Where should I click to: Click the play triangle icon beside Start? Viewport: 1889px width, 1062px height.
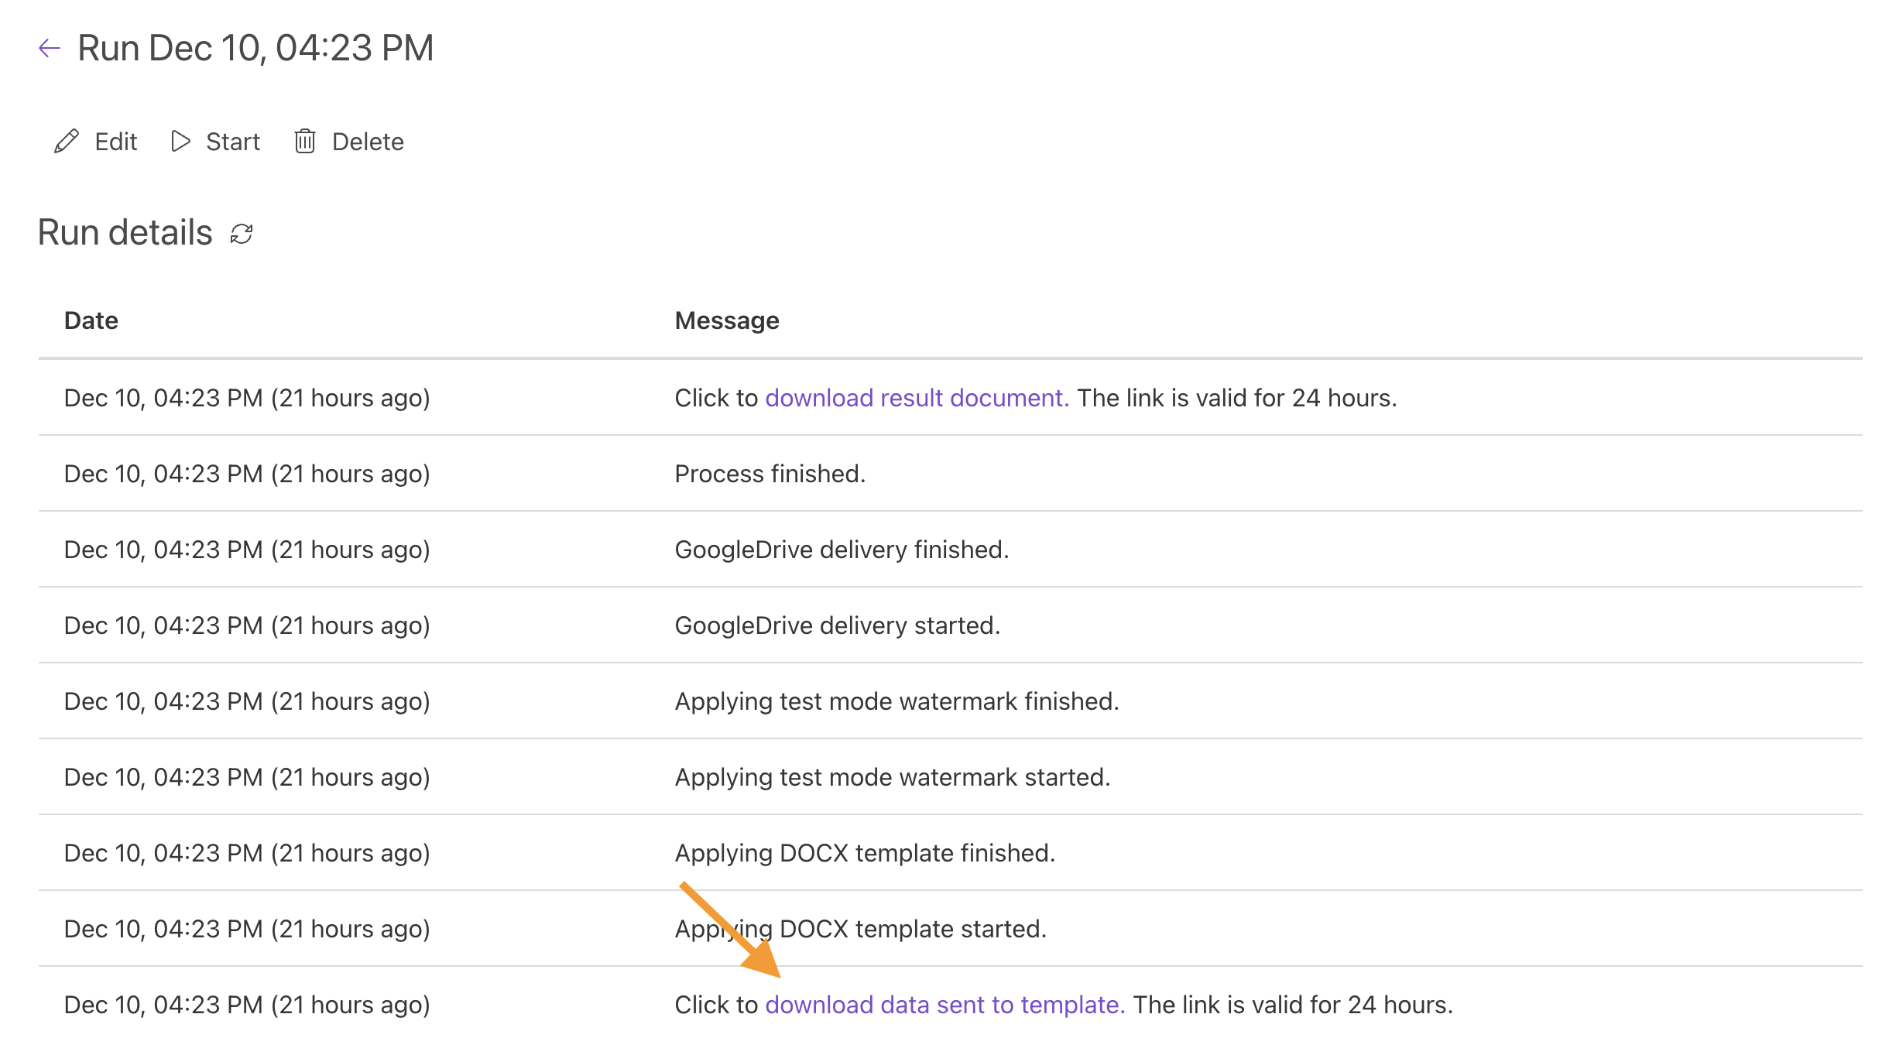180,142
